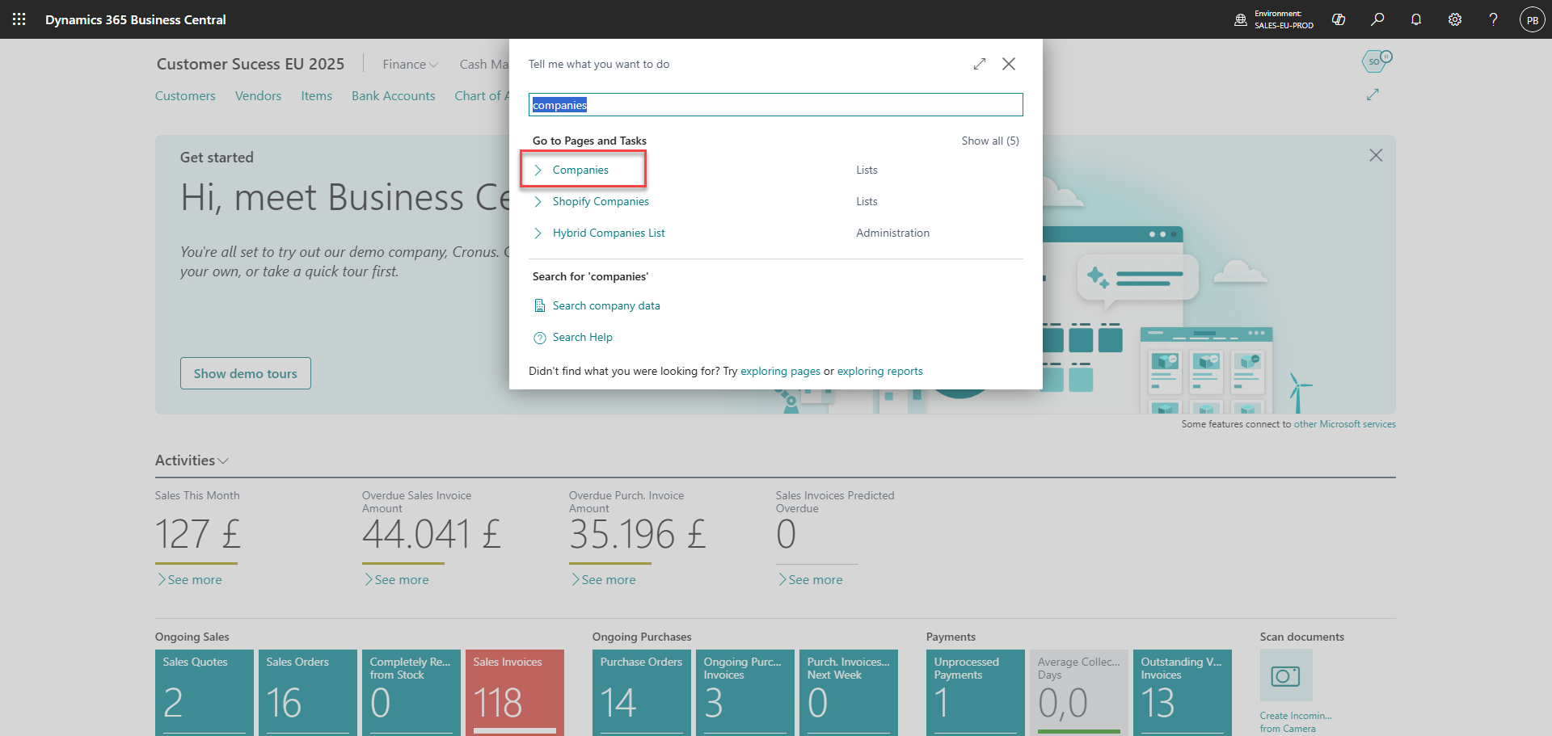Open Ongoing Purchase Invoices tile

pyautogui.click(x=745, y=692)
